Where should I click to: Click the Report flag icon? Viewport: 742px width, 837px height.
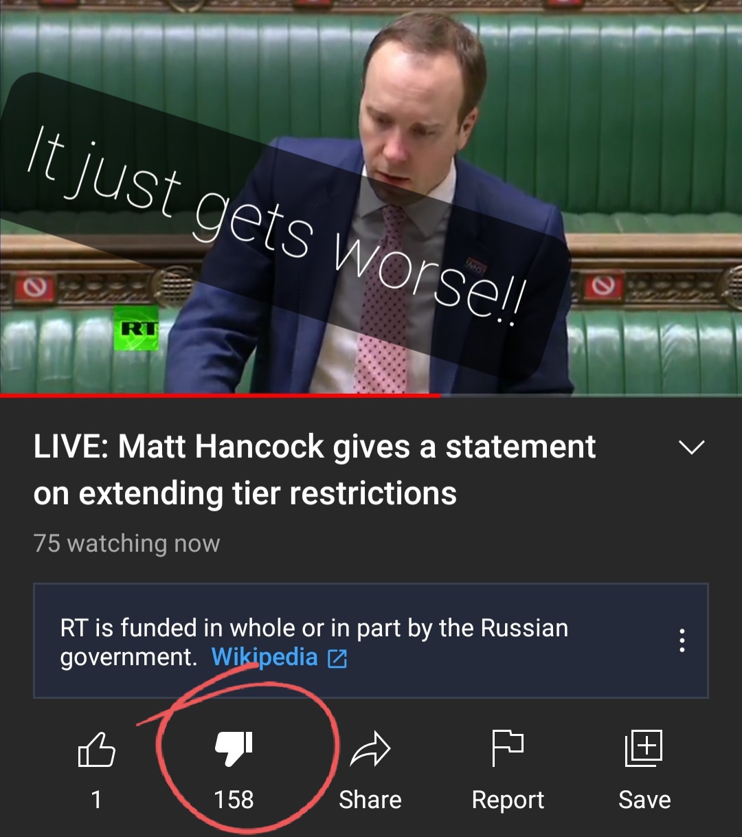point(508,748)
